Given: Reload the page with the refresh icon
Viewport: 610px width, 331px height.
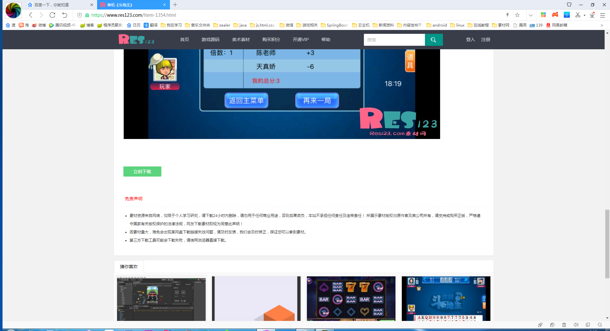Looking at the screenshot, I should 53,15.
